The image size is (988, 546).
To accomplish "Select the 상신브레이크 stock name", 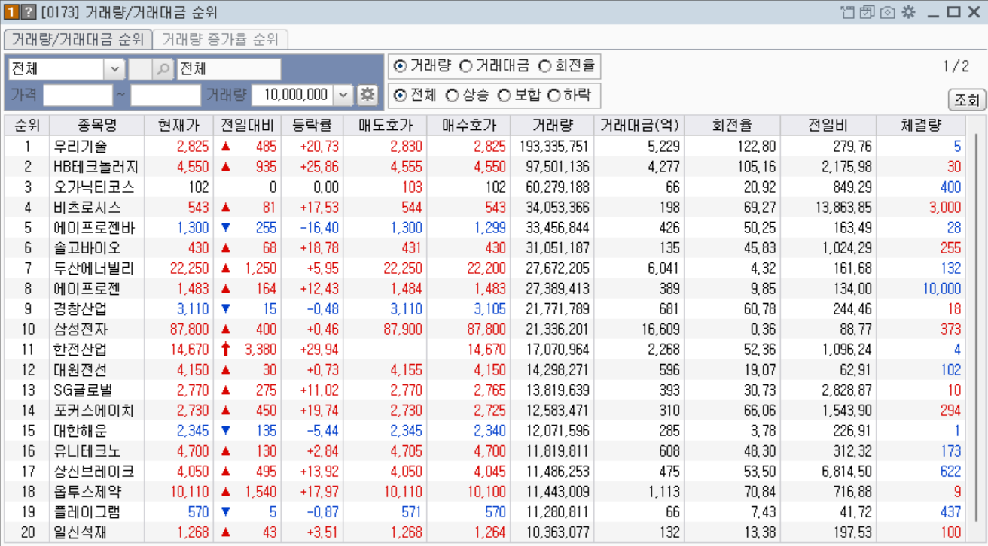I will (94, 472).
